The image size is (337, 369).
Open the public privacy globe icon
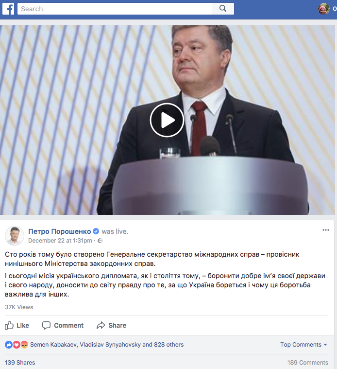pos(100,241)
